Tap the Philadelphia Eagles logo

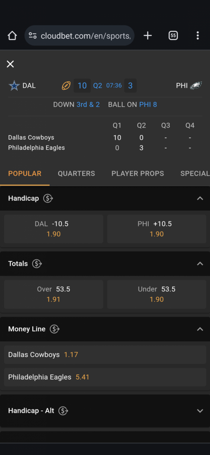tap(196, 86)
